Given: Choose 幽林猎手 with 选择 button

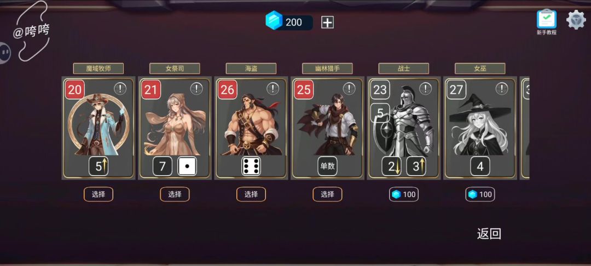Looking at the screenshot, I should pos(328,194).
